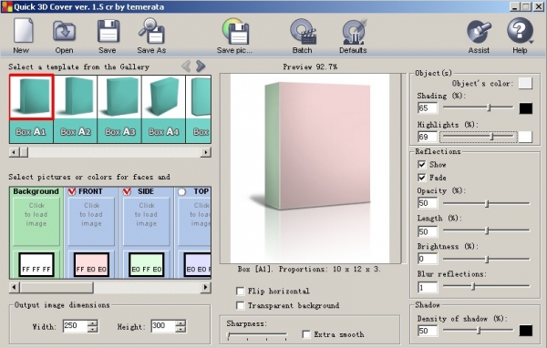This screenshot has width=547, height=348.
Task: Click the New document icon
Action: click(23, 31)
